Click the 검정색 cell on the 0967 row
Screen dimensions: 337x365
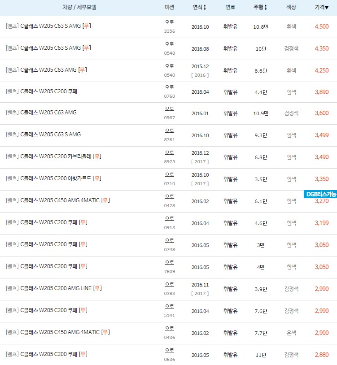[x=291, y=113]
